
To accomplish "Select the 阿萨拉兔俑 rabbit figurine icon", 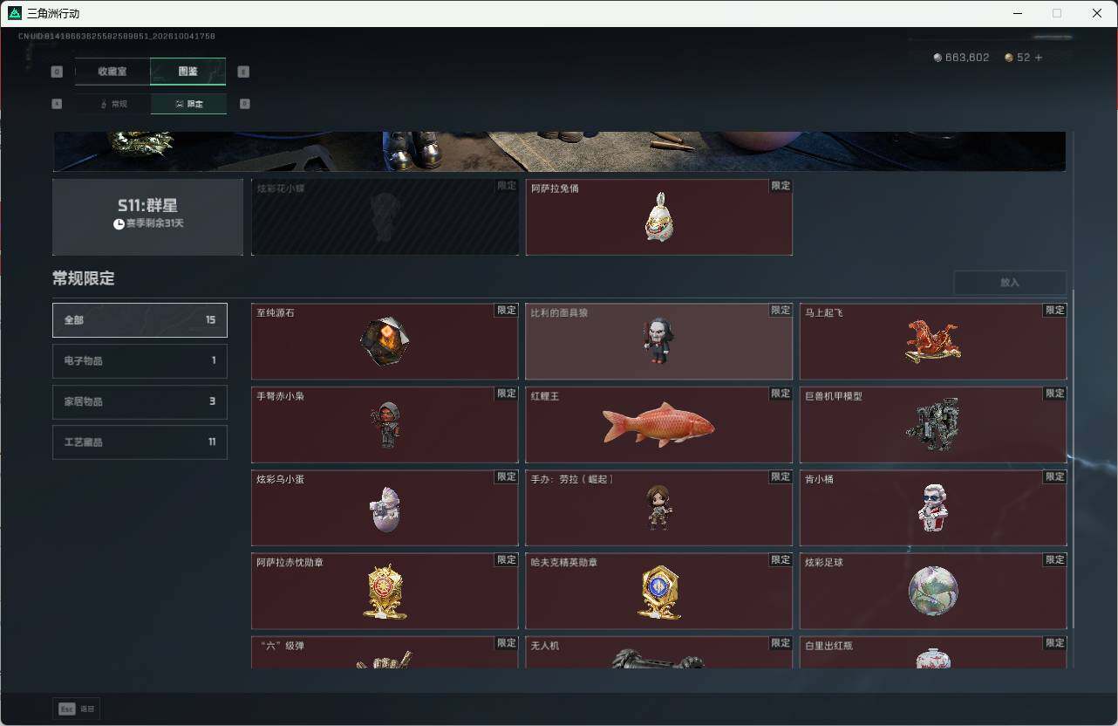I will coord(658,216).
